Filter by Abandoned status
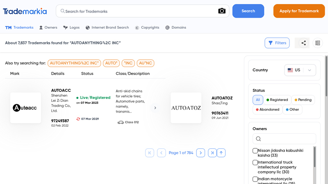Screen dimensions: 328x184 click(x=268, y=110)
